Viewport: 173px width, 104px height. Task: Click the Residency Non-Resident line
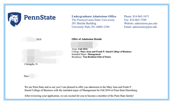click(x=91, y=57)
